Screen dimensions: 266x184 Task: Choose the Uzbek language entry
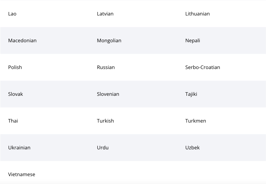click(x=192, y=148)
